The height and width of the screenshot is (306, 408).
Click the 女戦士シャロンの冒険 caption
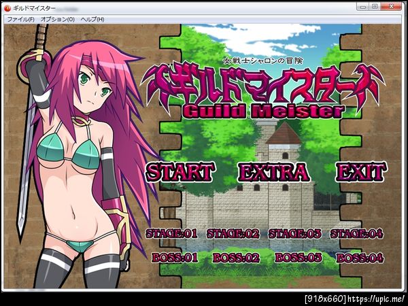[x=263, y=61]
